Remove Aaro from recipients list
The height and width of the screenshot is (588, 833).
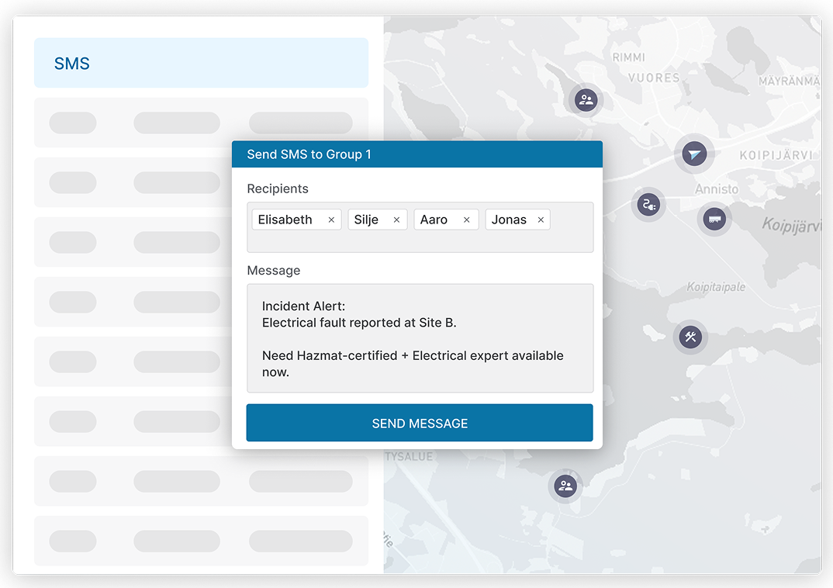pyautogui.click(x=467, y=220)
